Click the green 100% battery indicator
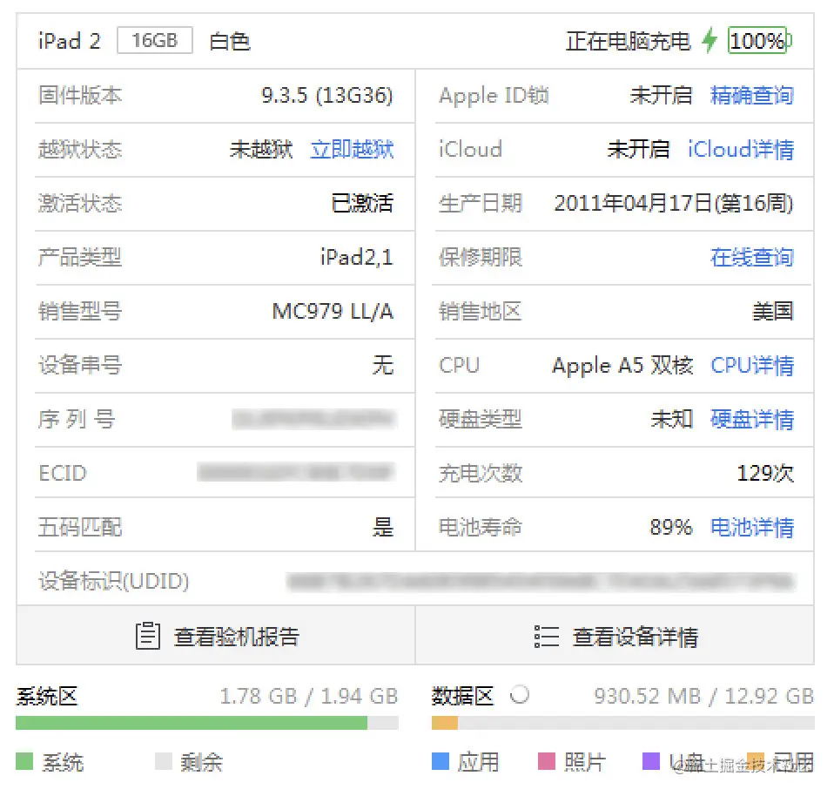Viewport: 834px width, 796px height. pyautogui.click(x=757, y=39)
